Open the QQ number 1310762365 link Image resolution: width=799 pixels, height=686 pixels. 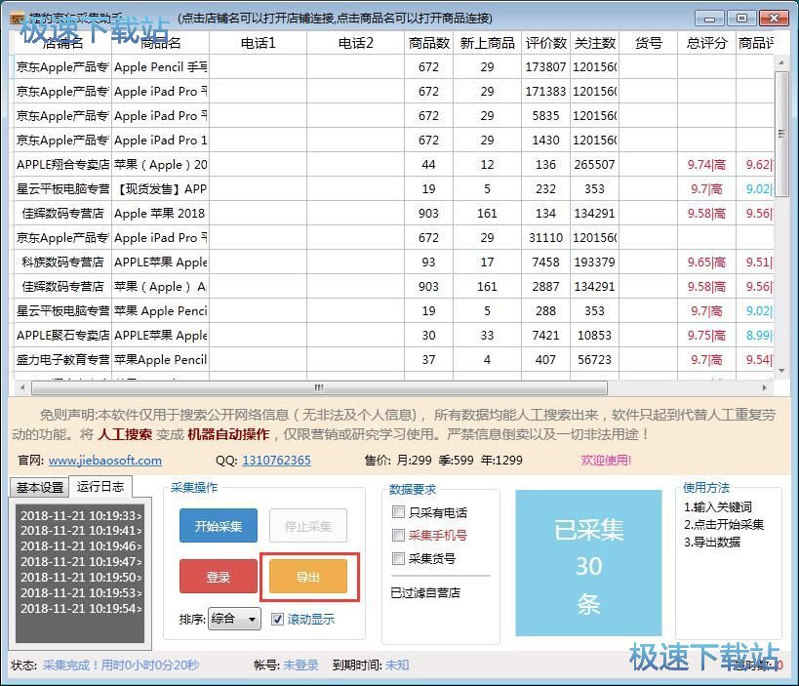pyautogui.click(x=276, y=461)
